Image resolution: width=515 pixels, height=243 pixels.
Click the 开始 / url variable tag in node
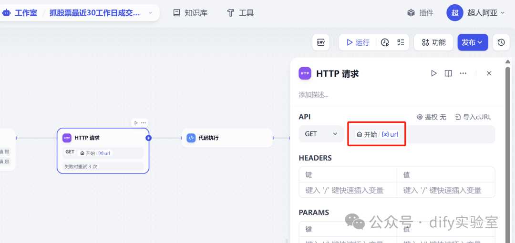click(95, 153)
